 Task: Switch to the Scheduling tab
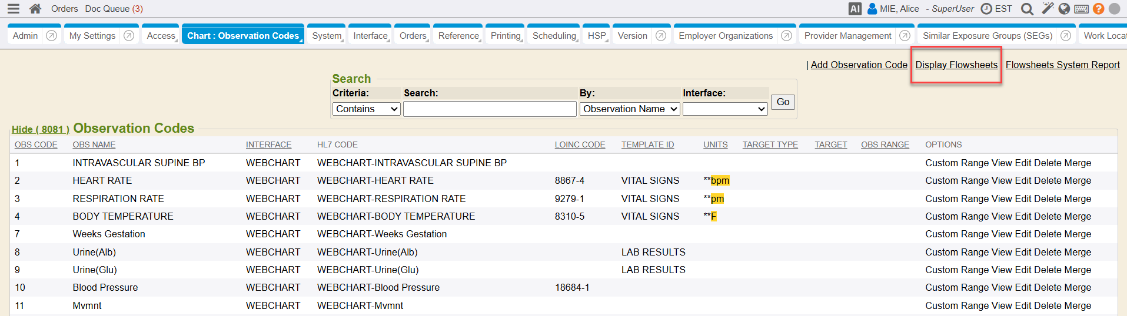[x=554, y=36]
